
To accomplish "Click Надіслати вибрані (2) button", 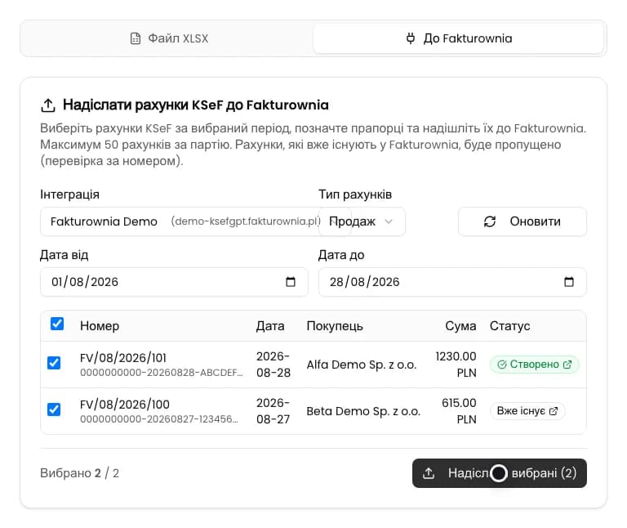I will click(500, 473).
